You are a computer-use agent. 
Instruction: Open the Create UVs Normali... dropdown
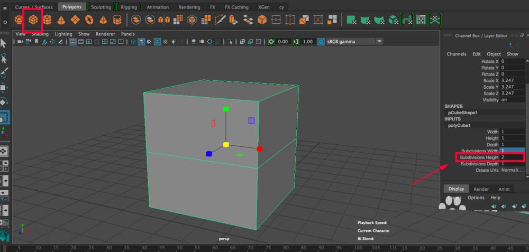512,170
